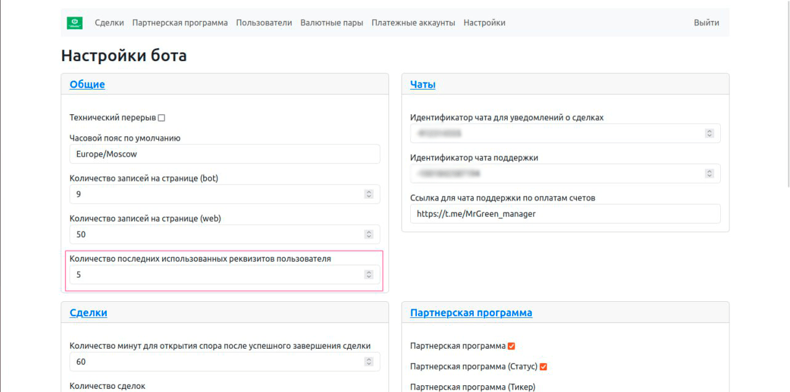The height and width of the screenshot is (392, 790).
Task: Collapse the Чаты section header
Action: click(422, 85)
